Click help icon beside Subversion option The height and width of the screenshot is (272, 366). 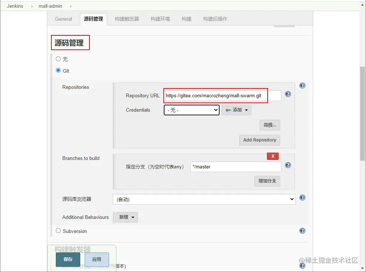302,231
